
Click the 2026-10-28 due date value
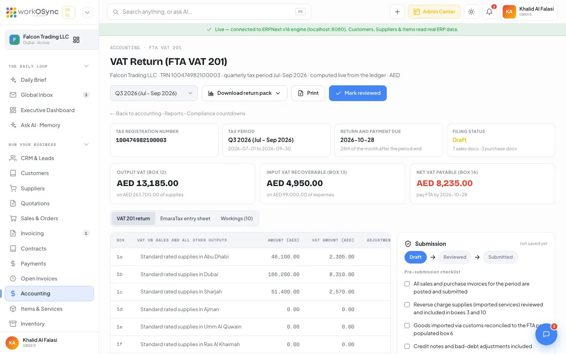pos(357,140)
